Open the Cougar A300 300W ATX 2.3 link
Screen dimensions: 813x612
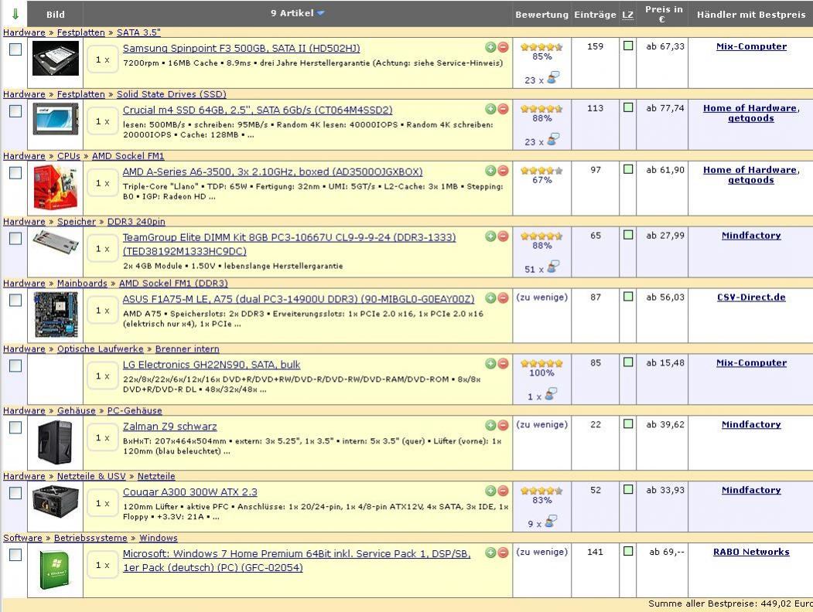[190, 492]
